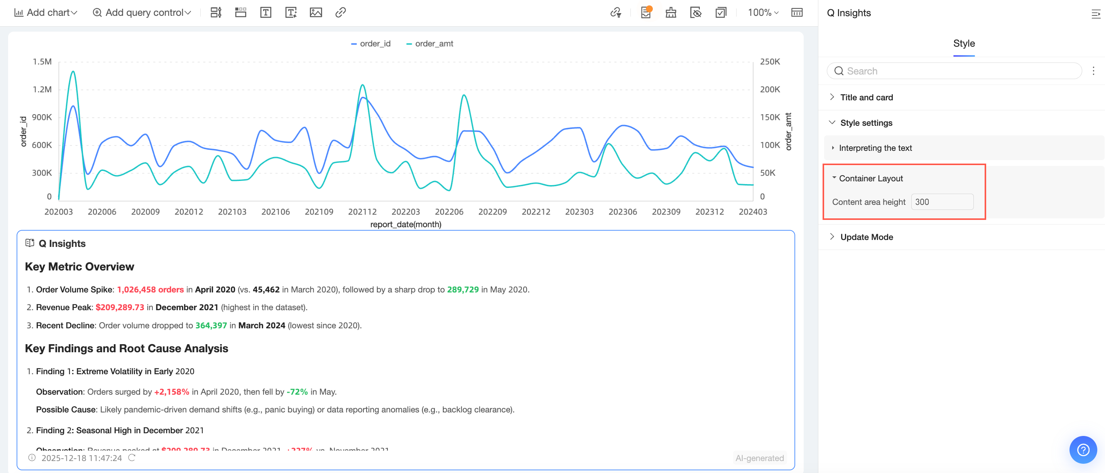Insert an image widget
Image resolution: width=1105 pixels, height=473 pixels.
click(316, 12)
